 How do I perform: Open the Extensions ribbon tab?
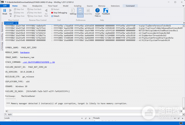(x=115, y=6)
